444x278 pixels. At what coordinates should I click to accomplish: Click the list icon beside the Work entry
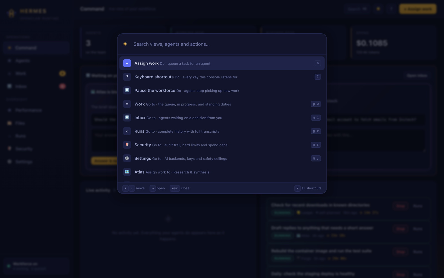127,104
